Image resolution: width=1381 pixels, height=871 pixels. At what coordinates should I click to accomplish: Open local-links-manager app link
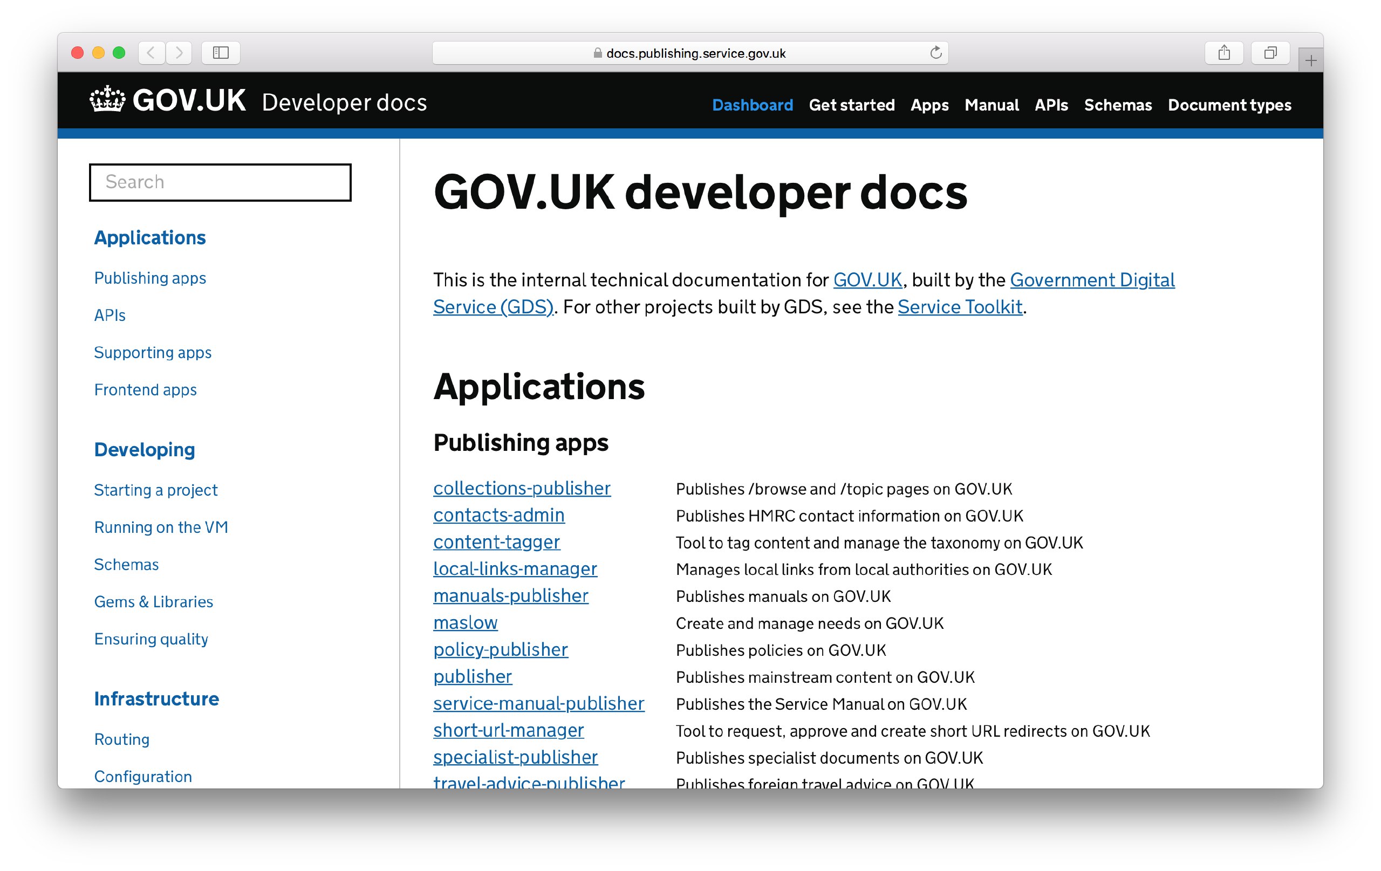tap(515, 570)
